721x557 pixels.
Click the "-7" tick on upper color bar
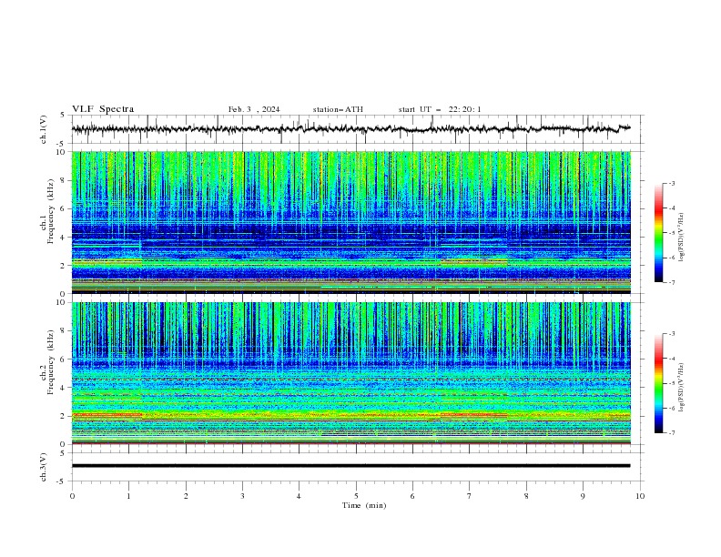(x=671, y=282)
